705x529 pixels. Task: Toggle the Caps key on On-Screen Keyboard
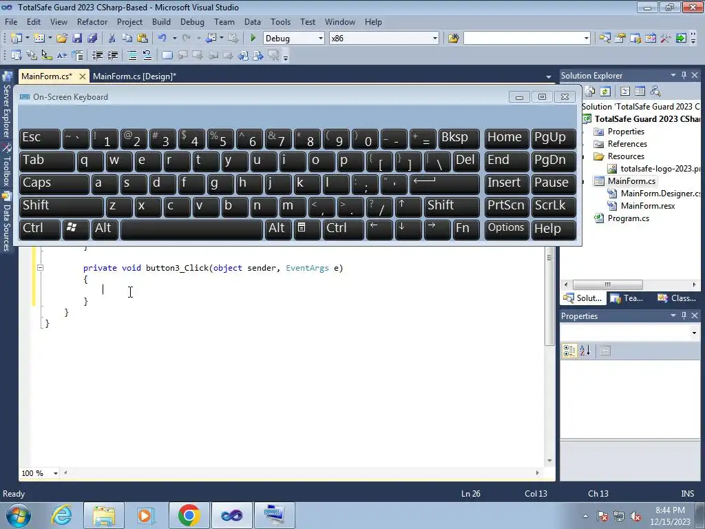(54, 183)
